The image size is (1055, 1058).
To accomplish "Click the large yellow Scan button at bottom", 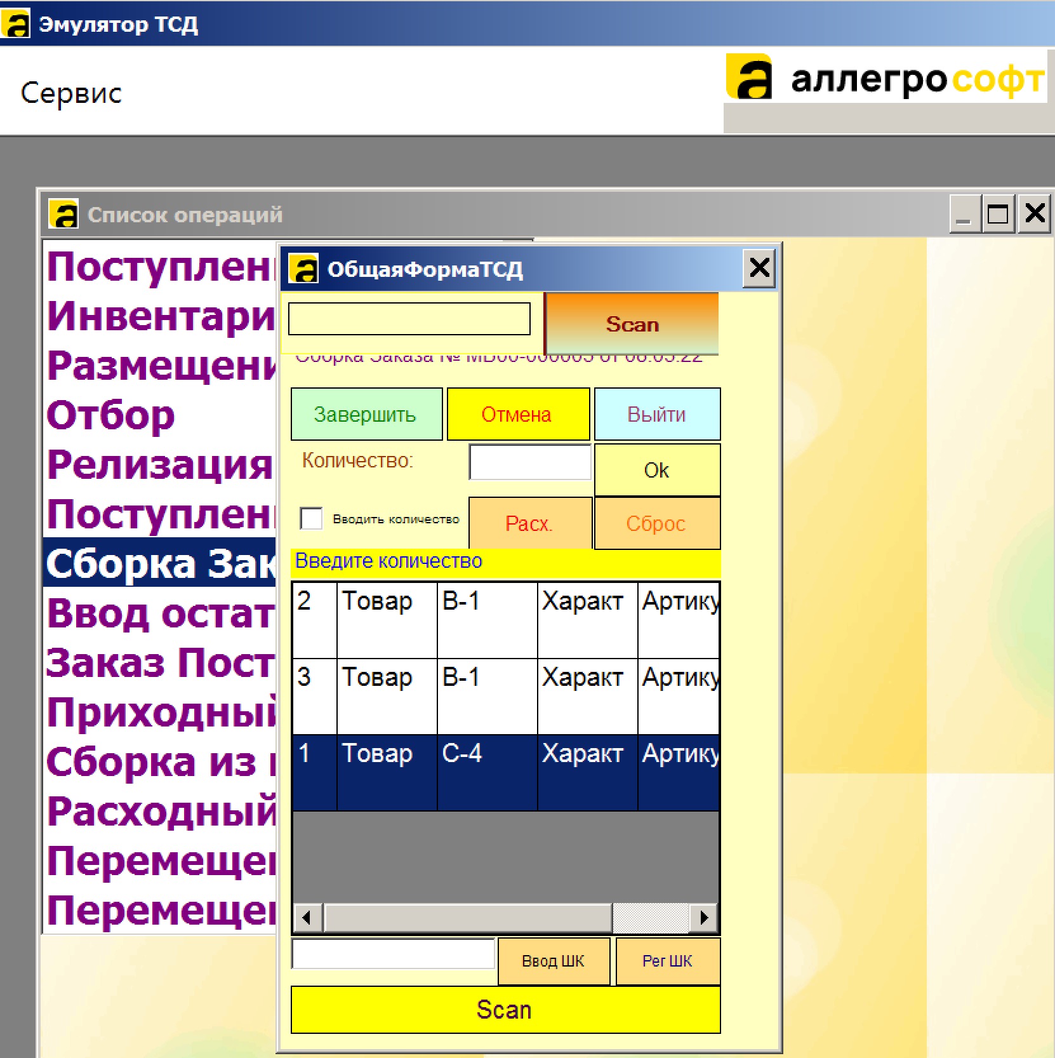I will (505, 1009).
